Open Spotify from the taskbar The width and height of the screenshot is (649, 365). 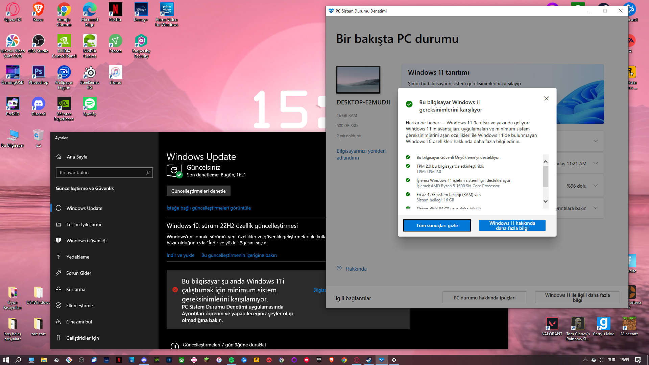click(x=232, y=360)
